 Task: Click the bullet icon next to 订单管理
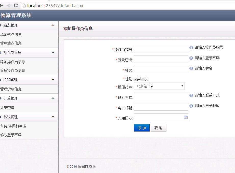(1, 98)
